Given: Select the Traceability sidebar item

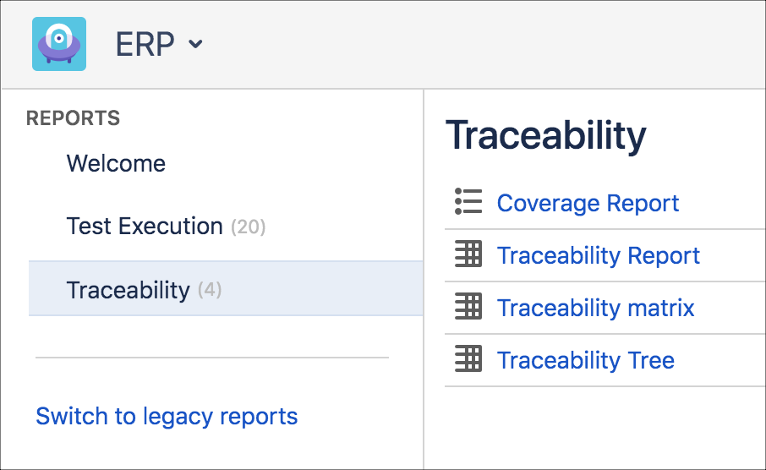Looking at the screenshot, I should pos(129,290).
